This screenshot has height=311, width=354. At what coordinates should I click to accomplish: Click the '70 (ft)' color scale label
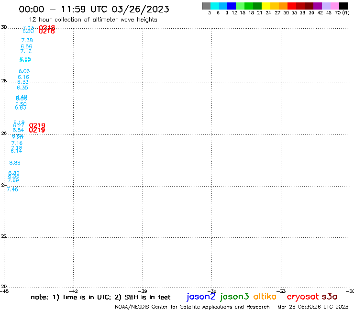pos(342,13)
